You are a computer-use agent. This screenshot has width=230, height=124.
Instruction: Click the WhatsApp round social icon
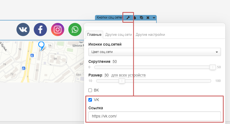[x=75, y=29]
